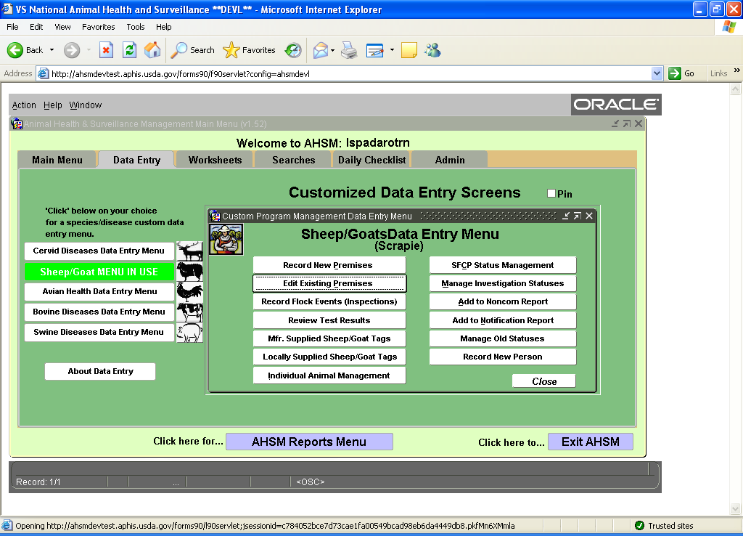Image resolution: width=743 pixels, height=536 pixels.
Task: Click the farmer icon in Sheep/Goats menu
Action: point(226,239)
